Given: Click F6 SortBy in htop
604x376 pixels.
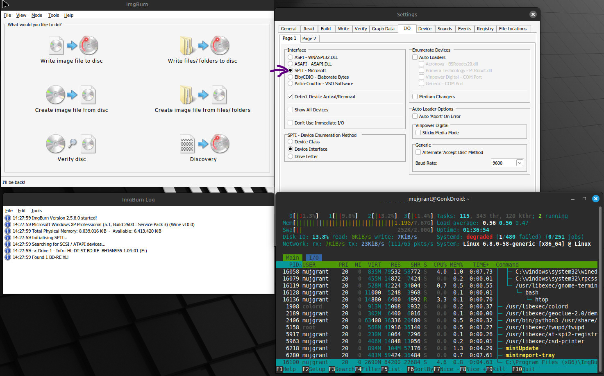Looking at the screenshot, I should tap(420, 369).
